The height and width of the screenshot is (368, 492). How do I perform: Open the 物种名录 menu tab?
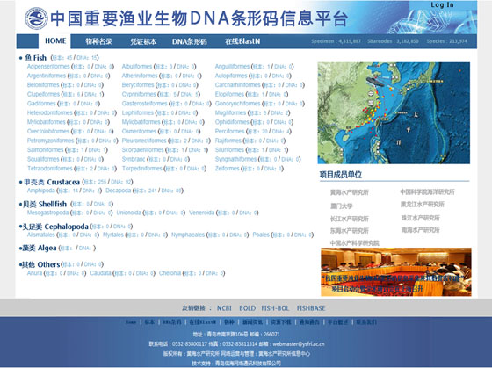(x=98, y=41)
